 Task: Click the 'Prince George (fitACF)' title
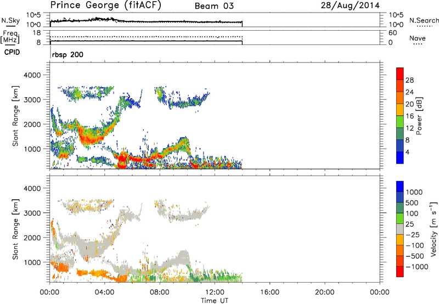tap(106, 5)
